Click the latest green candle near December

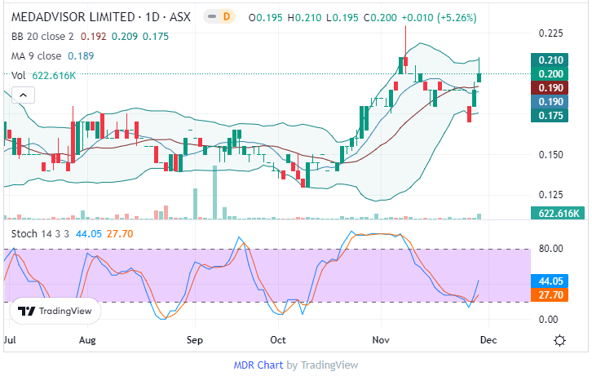pos(479,77)
